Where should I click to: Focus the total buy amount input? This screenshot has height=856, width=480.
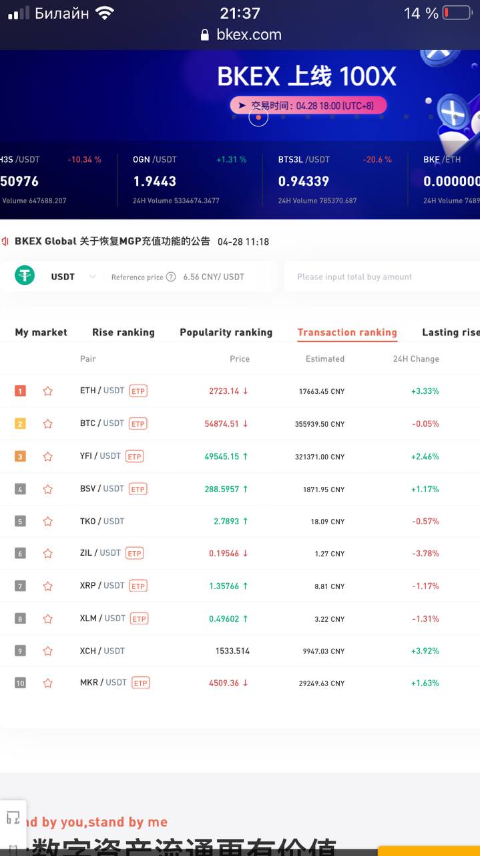[x=382, y=277]
